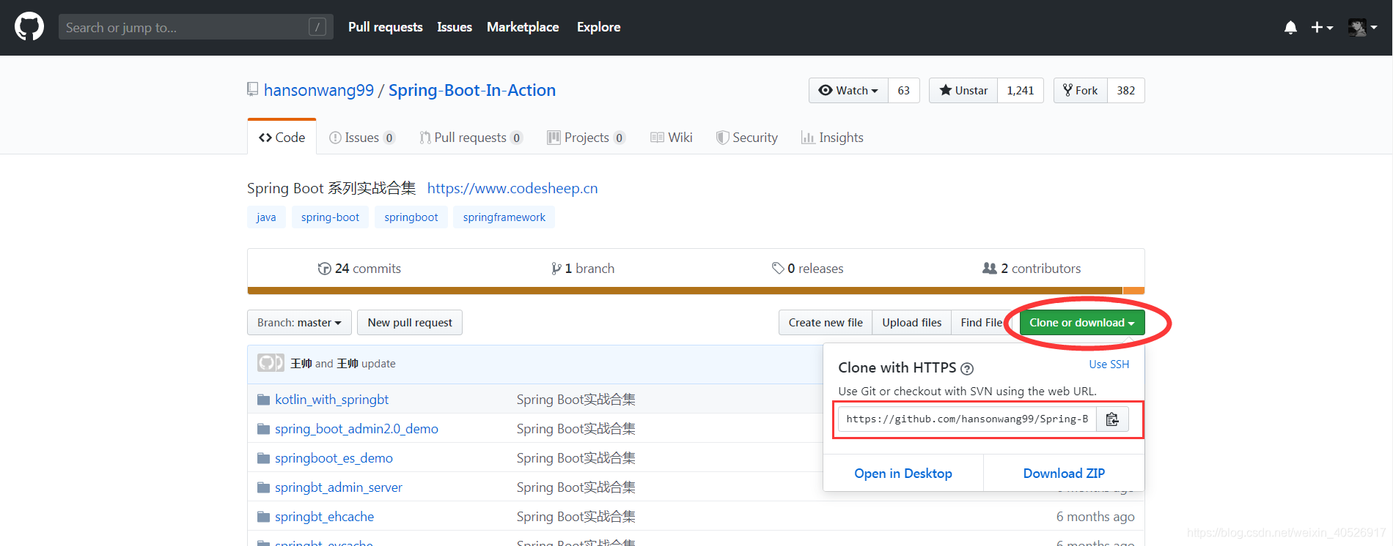Click the language breakdown color bar
Image resolution: width=1393 pixels, height=546 pixels.
(x=696, y=291)
